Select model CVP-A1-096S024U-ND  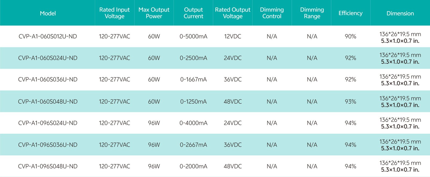[x=48, y=123]
